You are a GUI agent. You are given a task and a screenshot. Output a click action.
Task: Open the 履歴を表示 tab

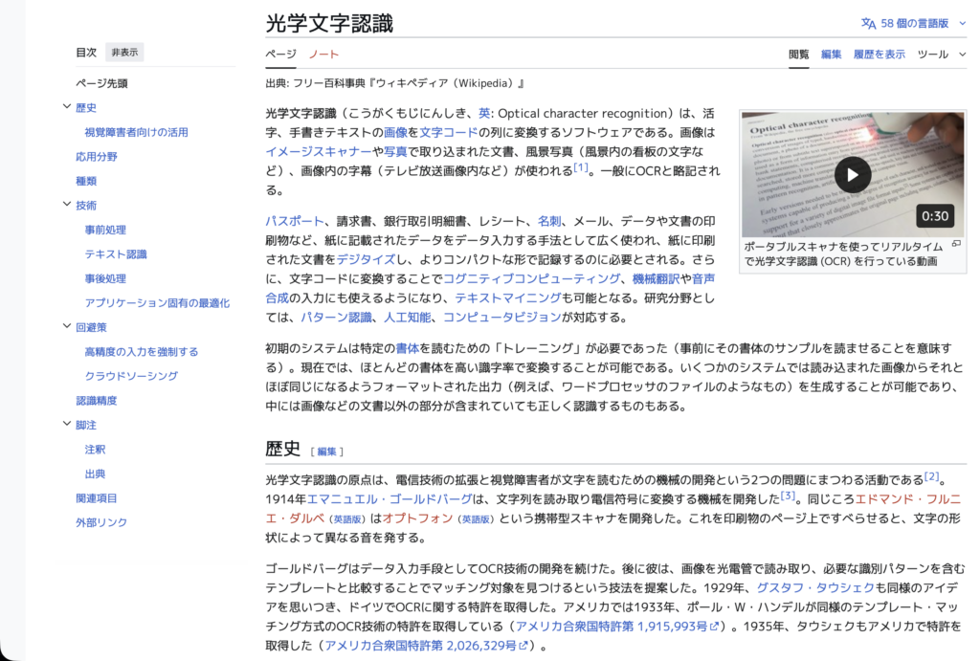point(879,55)
